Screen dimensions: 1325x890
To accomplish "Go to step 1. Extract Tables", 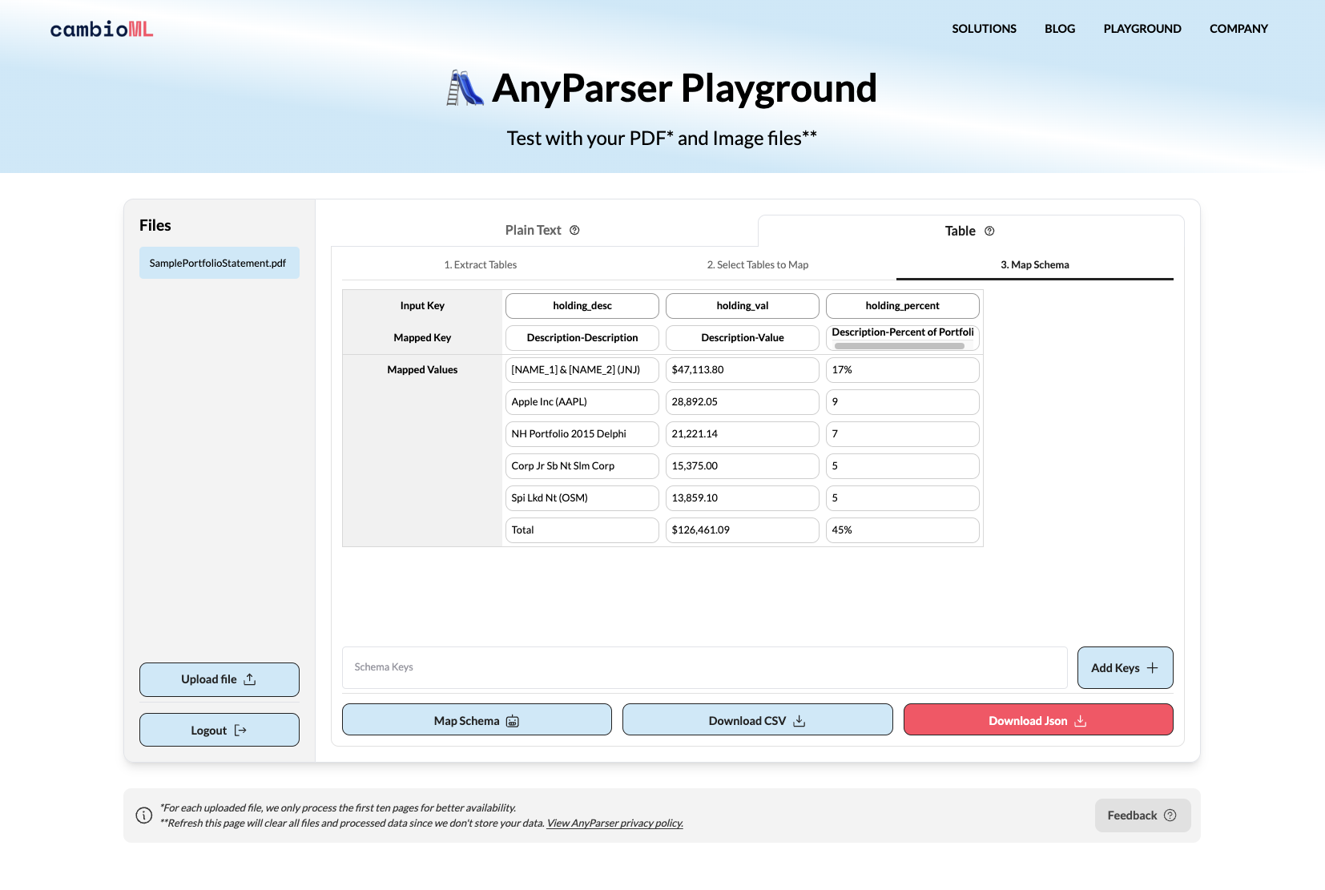I will [x=481, y=265].
